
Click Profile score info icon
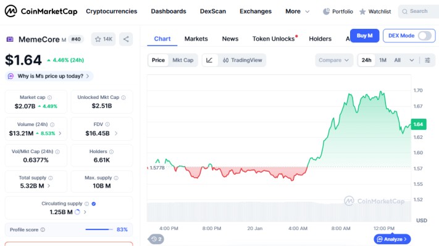tap(43, 229)
